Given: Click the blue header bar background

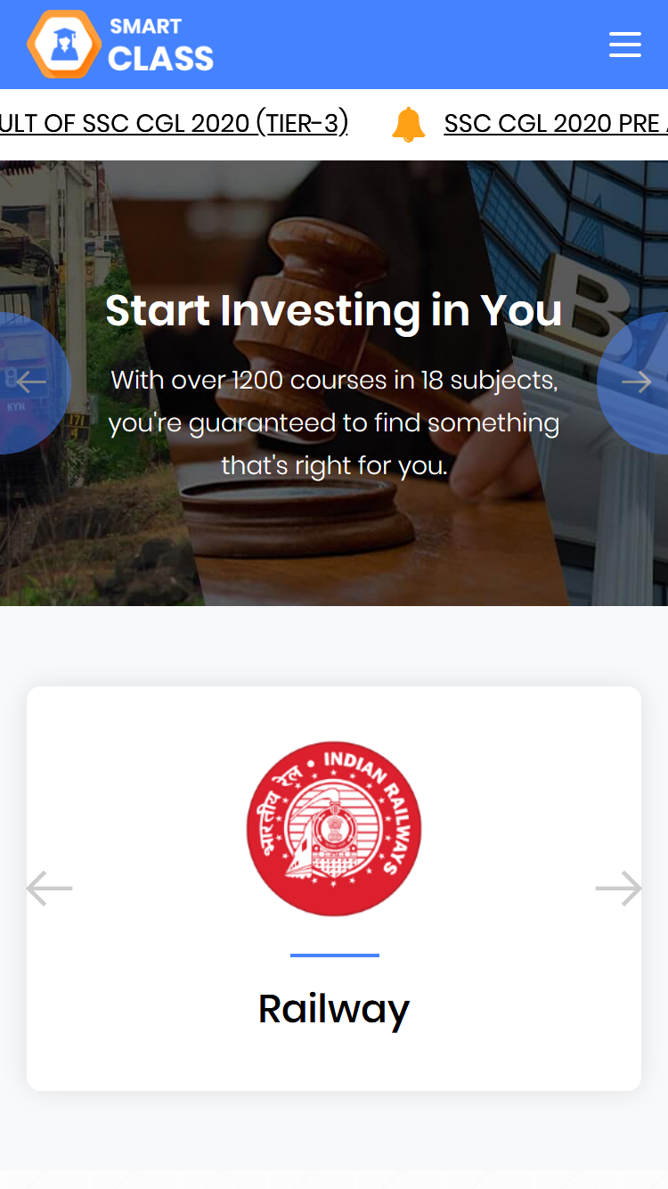Looking at the screenshot, I should coord(401,45).
